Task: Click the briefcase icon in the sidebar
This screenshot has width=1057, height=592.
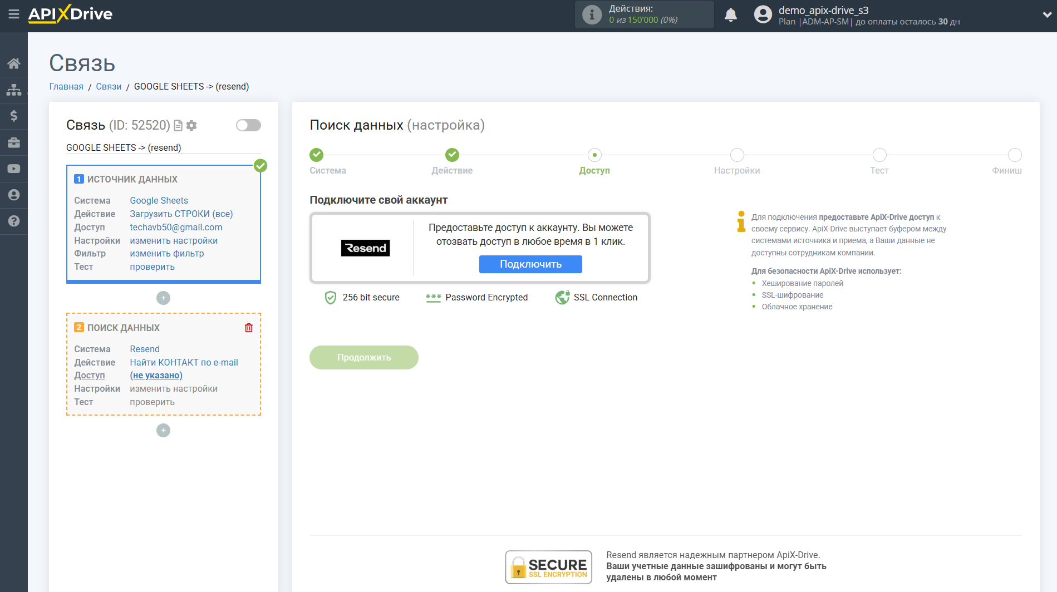Action: (13, 142)
